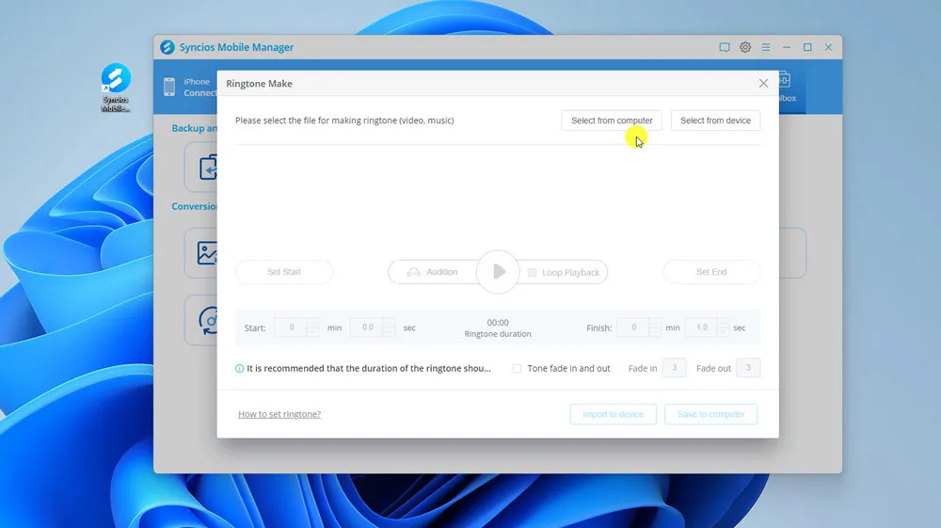Screen dimensions: 941x528
Task: Enable Tone fade in and out checkbox
Action: tap(517, 368)
